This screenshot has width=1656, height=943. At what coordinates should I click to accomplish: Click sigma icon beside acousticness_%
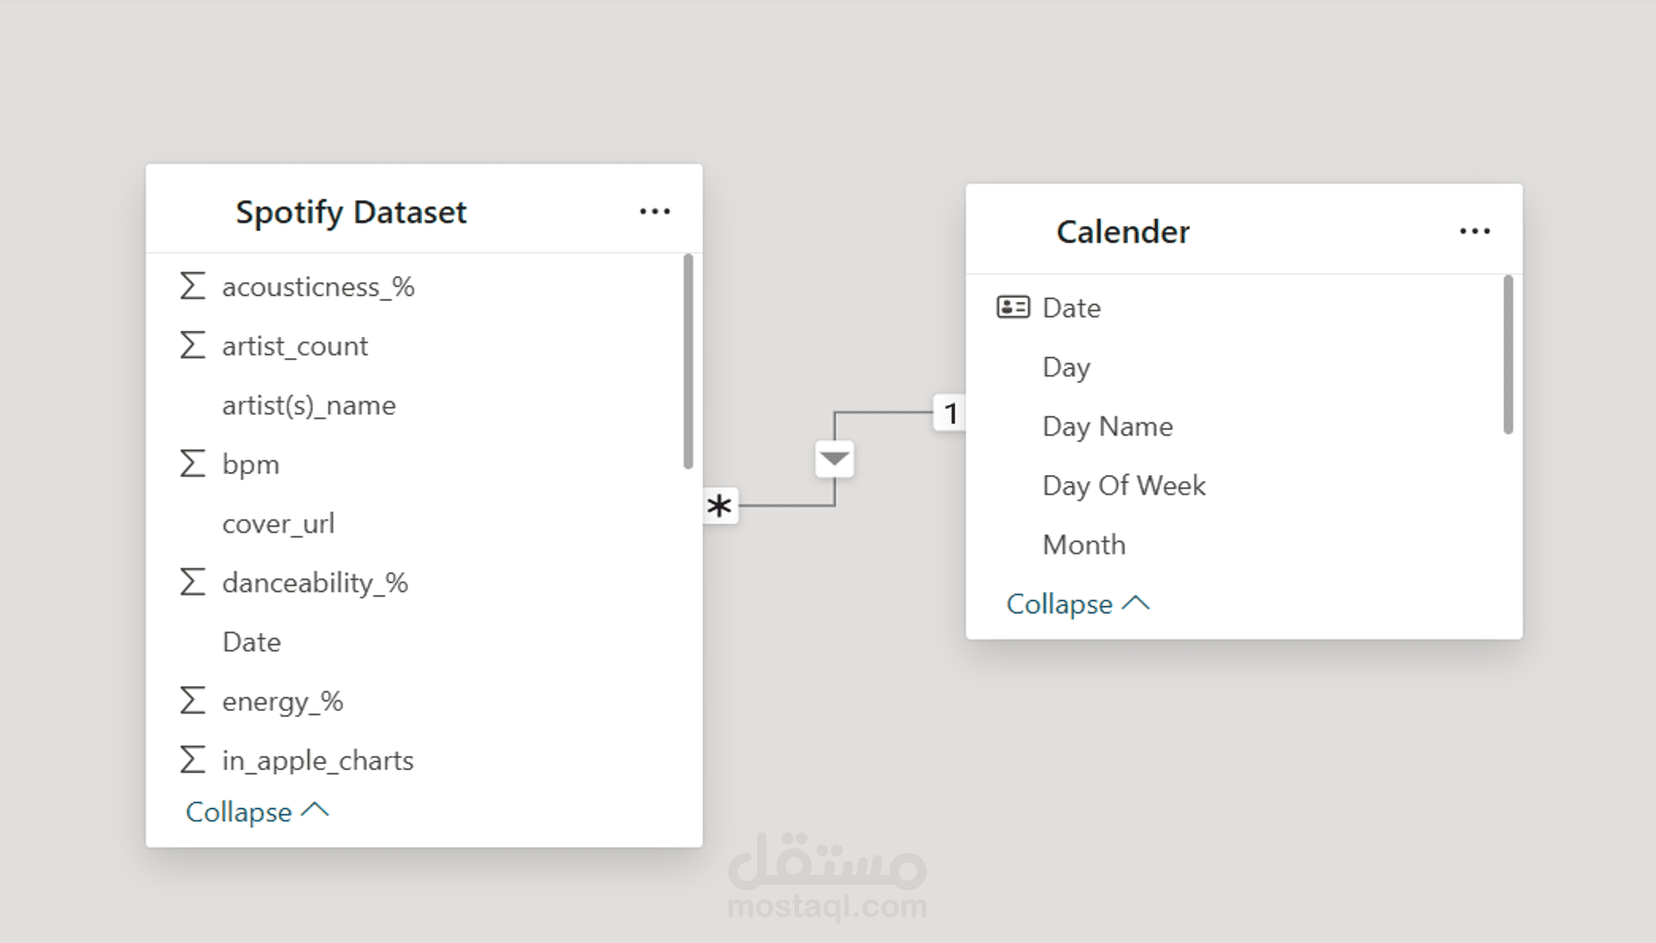192,286
